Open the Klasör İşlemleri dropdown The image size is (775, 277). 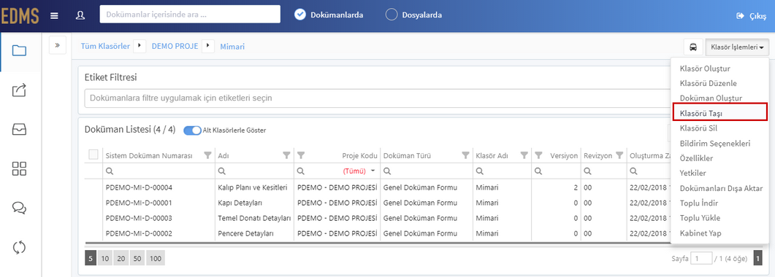pyautogui.click(x=737, y=47)
